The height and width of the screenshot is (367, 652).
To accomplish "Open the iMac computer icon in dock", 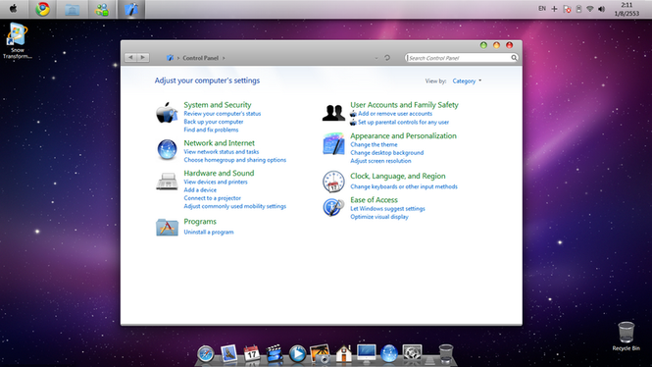I will click(x=367, y=353).
